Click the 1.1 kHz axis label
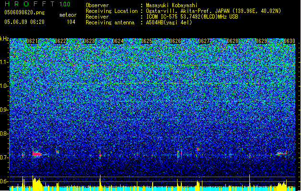 [x=4, y=62]
